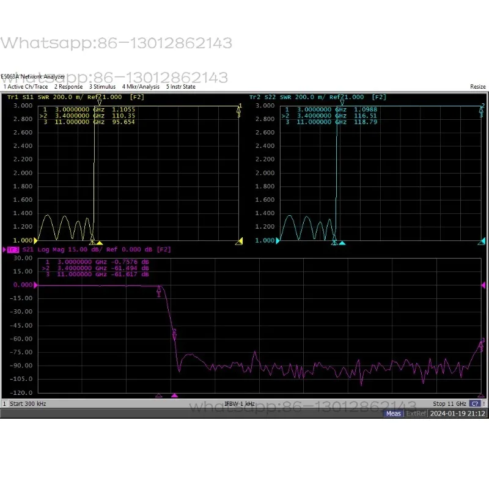Click the Resize button at top right
489x489 pixels.
pos(478,87)
